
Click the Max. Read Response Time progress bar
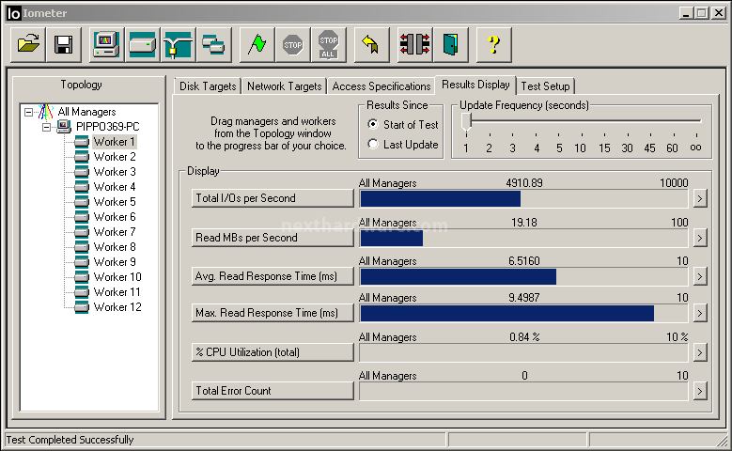[523, 313]
